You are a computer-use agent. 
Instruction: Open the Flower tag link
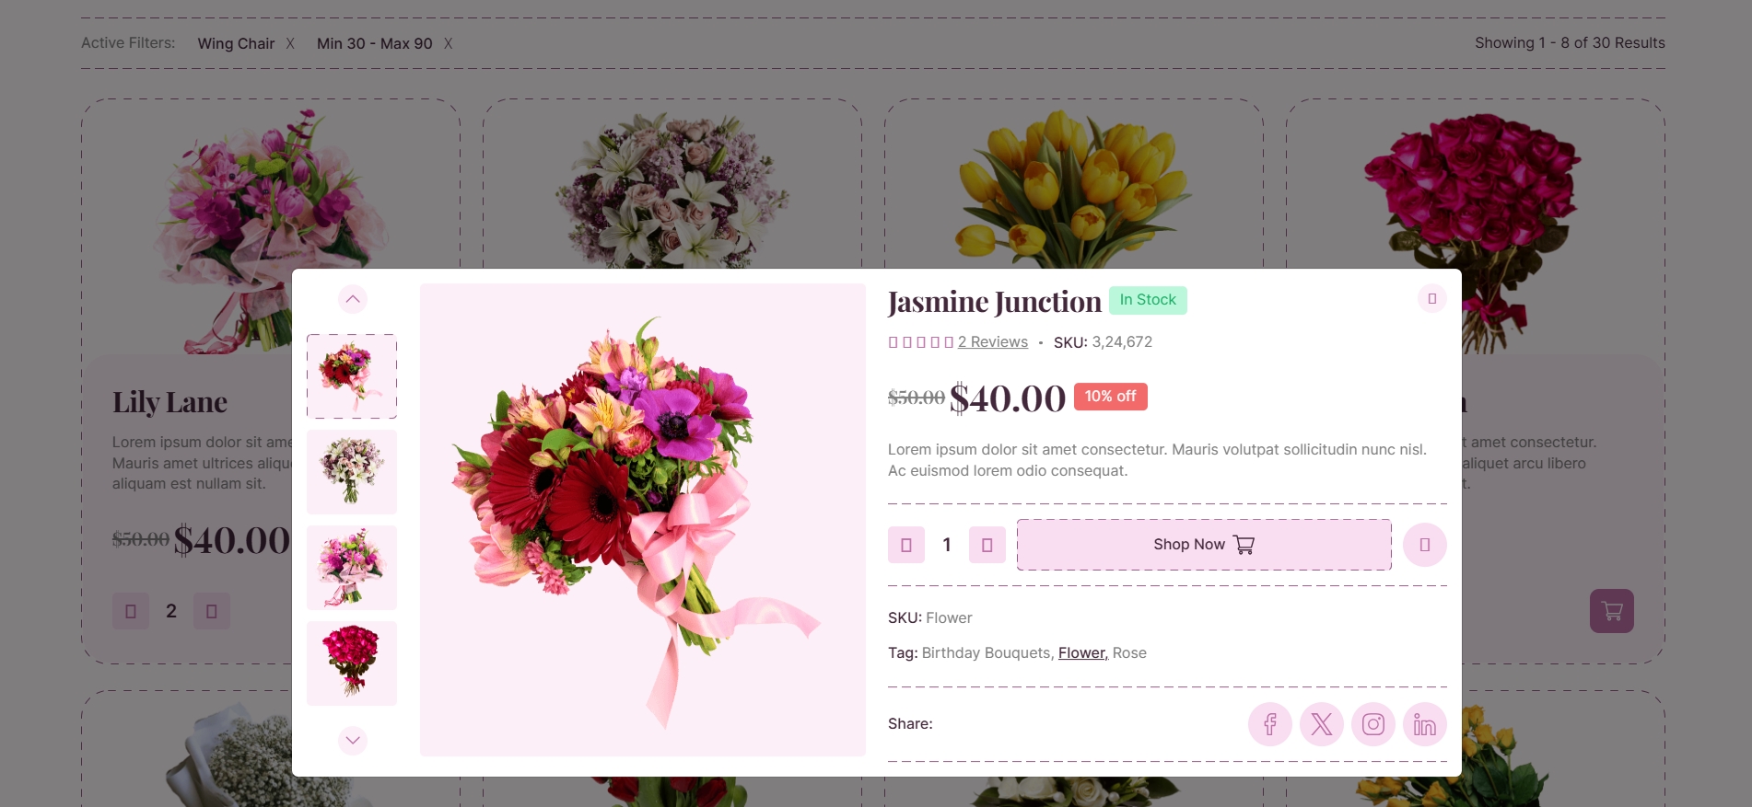[x=1082, y=652]
